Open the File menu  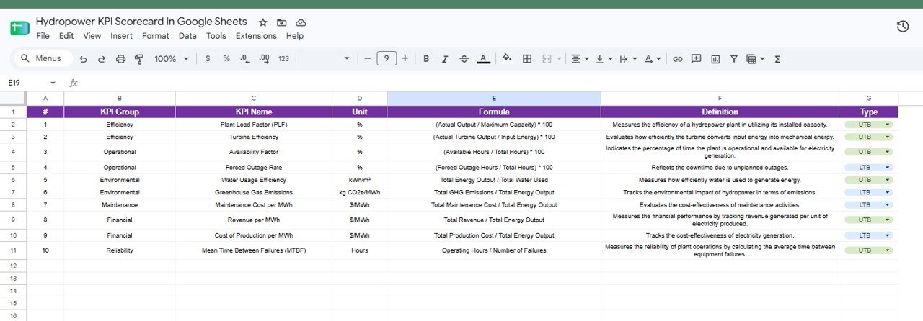click(43, 36)
